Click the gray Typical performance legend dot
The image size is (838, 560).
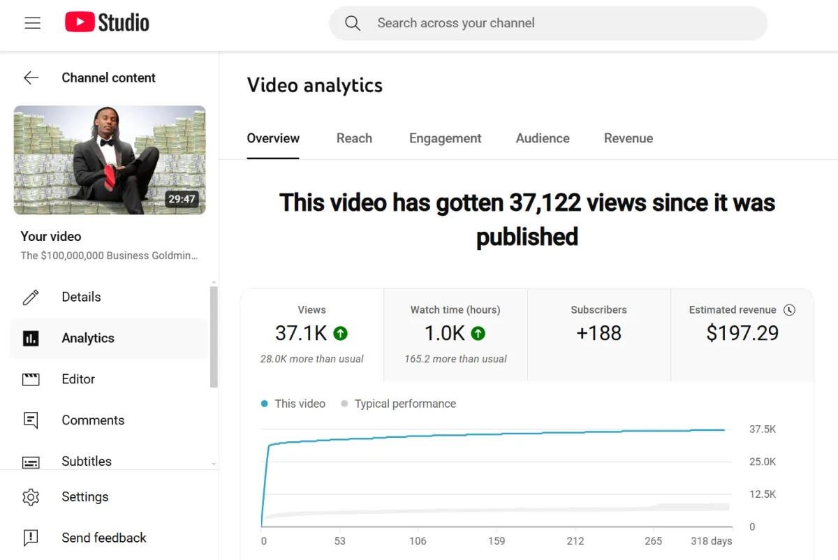pos(344,404)
